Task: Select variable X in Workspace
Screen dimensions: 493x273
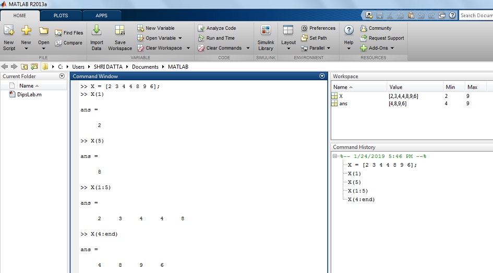Action: click(x=341, y=96)
